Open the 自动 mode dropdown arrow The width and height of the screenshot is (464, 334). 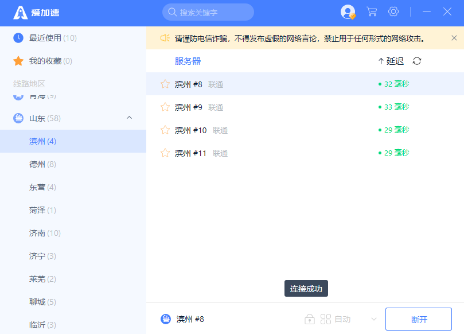374,319
